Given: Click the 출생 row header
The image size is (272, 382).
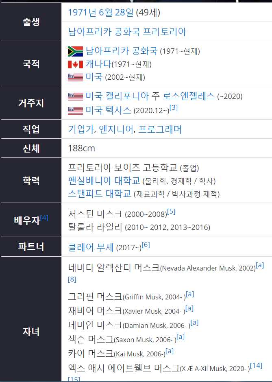Looking at the screenshot, I should pos(31,22).
